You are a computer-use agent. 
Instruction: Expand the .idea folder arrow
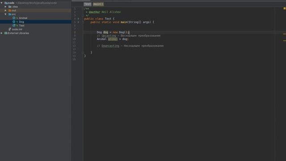[x=5, y=7]
